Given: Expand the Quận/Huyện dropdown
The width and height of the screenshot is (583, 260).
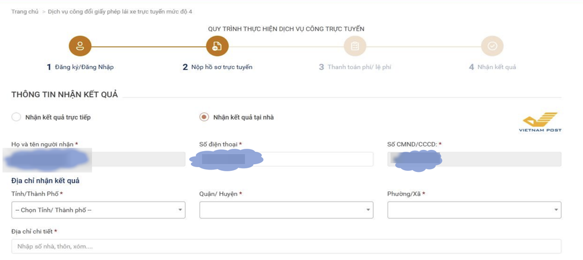Looking at the screenshot, I should pyautogui.click(x=286, y=210).
